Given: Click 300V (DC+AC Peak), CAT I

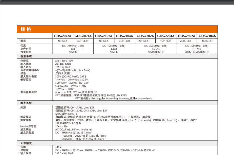Looking at the screenshot, I should 70,77.
